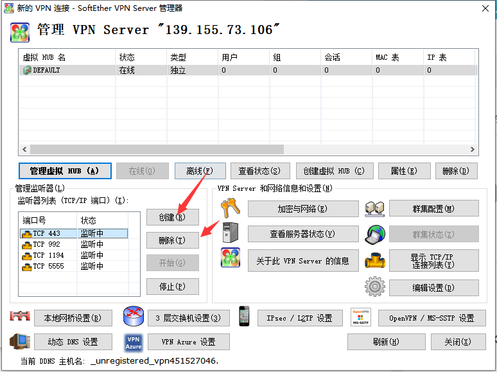Open OpenVPN / MS-SSTP 设置 button
The height and width of the screenshot is (372, 497).
click(x=432, y=318)
